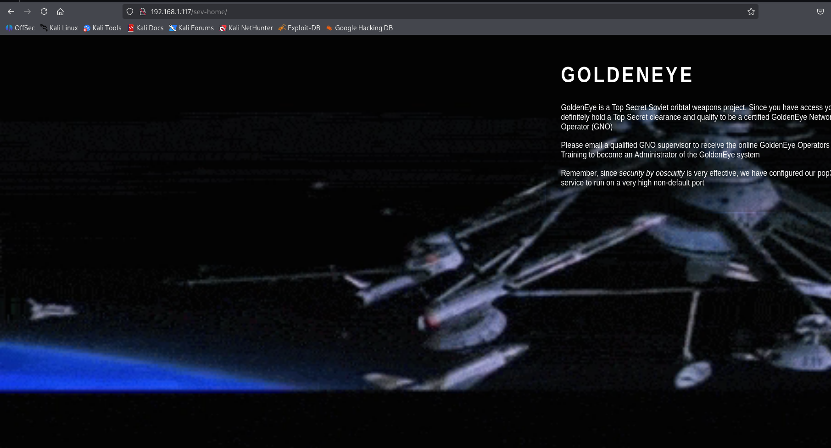The width and height of the screenshot is (831, 448).
Task: Show site security info via padlock icon
Action: point(142,11)
